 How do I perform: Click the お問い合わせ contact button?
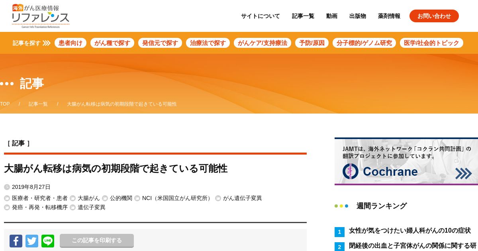click(434, 16)
